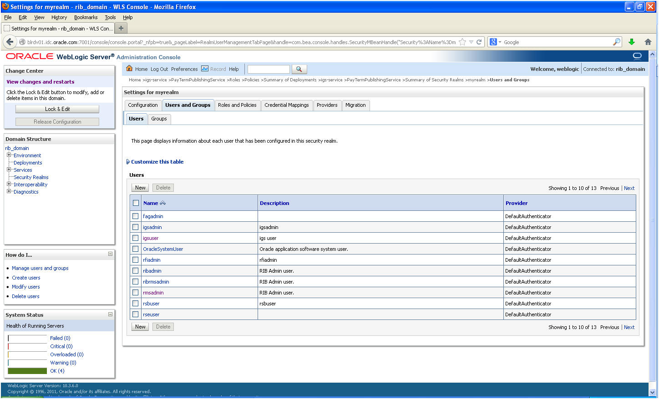659x399 pixels.
Task: Click the Home house icon in console toolbar
Action: click(x=129, y=69)
